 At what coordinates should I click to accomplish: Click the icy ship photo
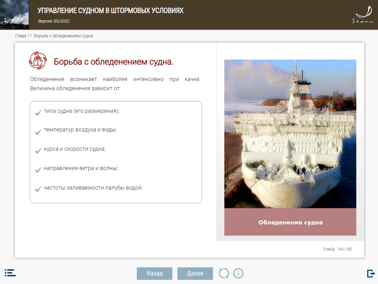tap(290, 134)
